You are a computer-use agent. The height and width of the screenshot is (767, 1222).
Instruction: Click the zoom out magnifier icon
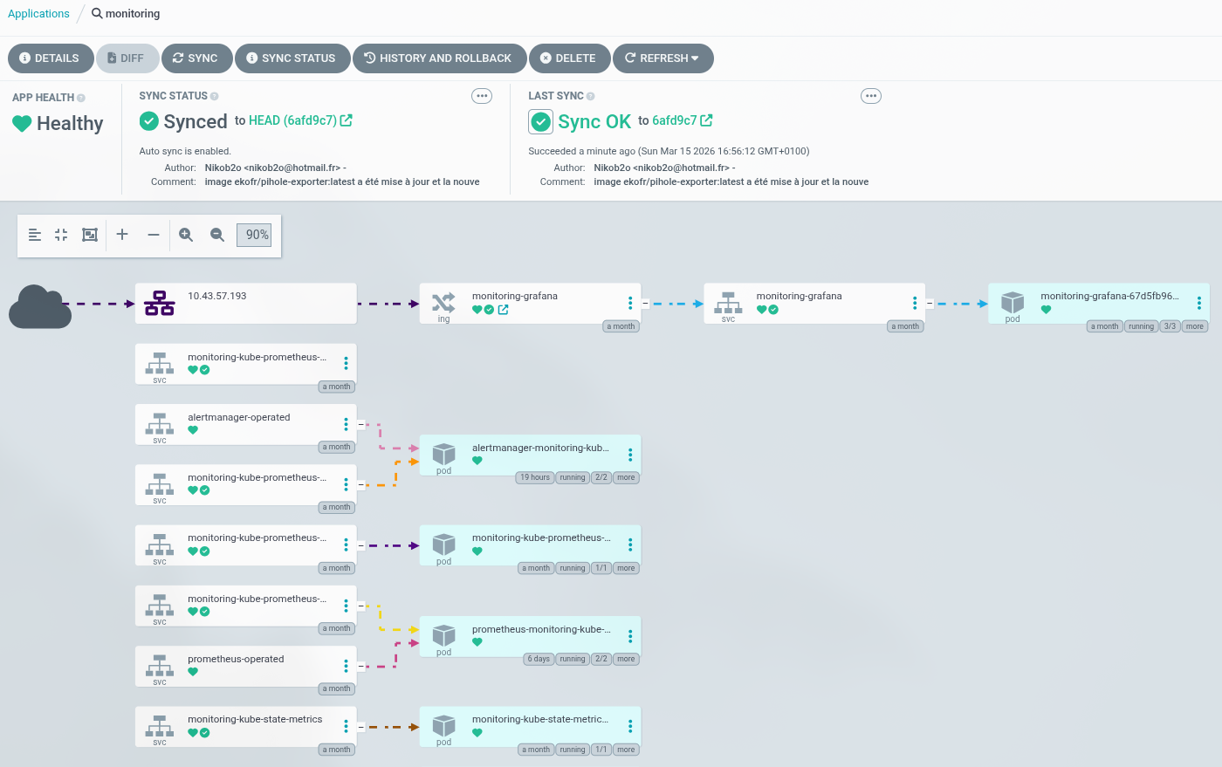click(x=217, y=235)
